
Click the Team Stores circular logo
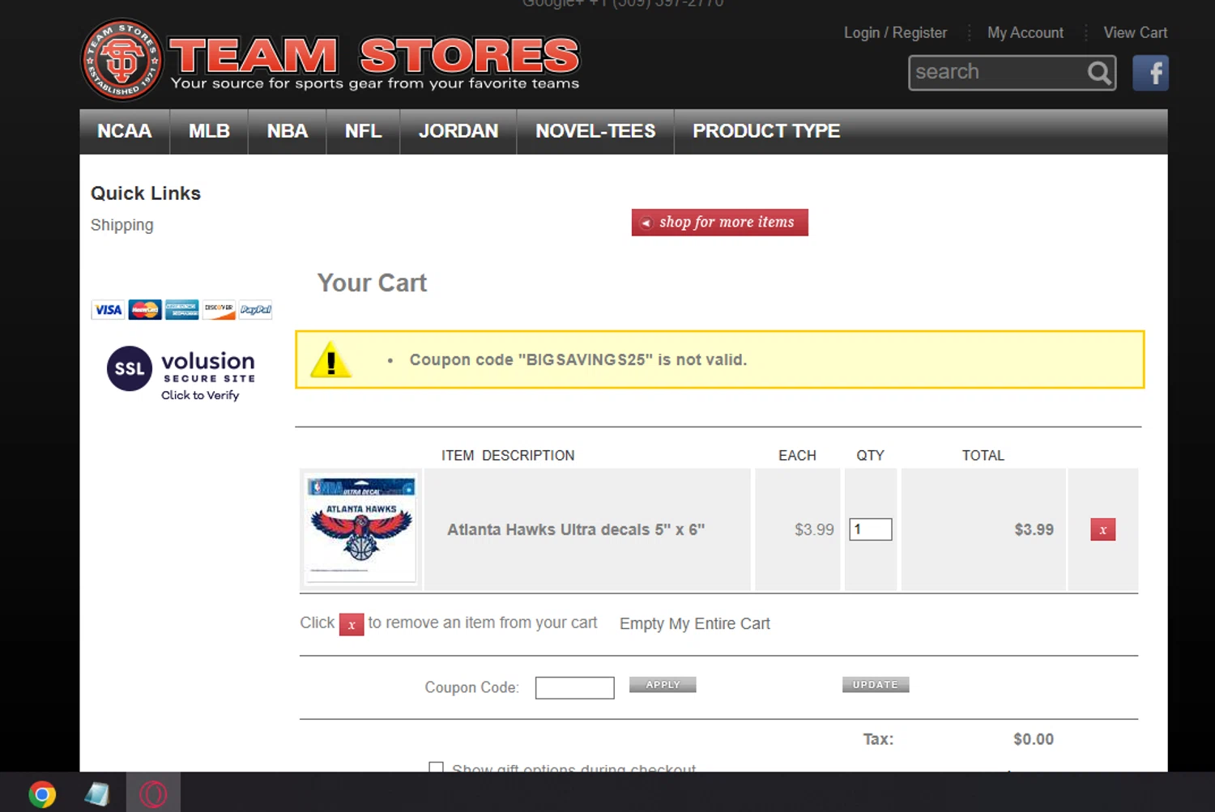point(122,60)
